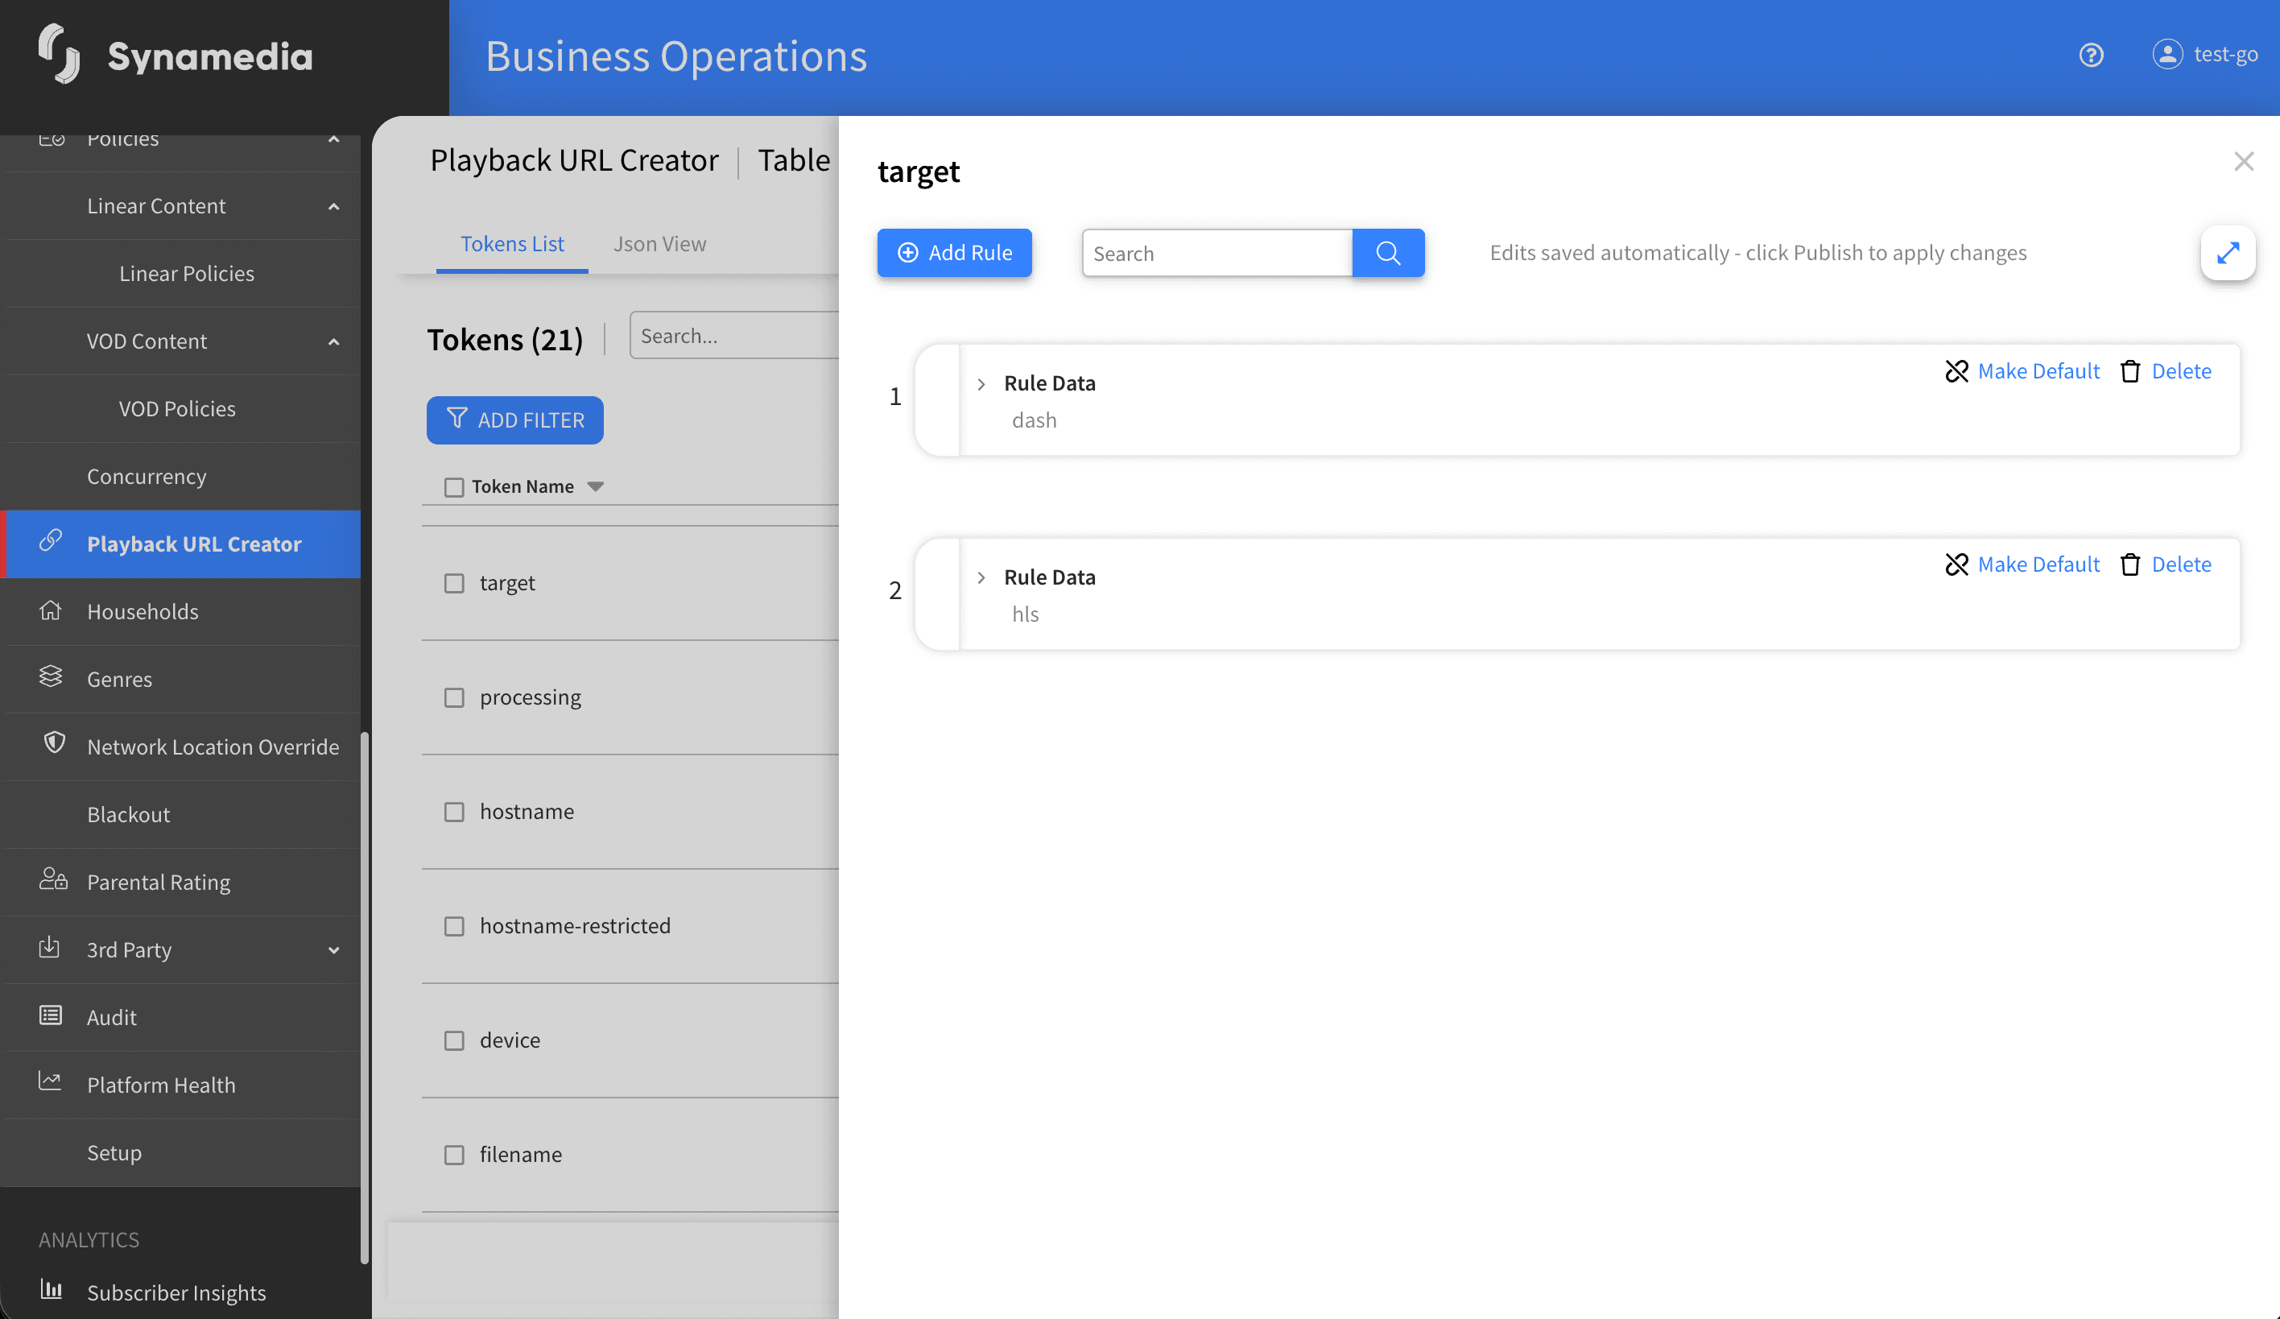Click the Policies sidebar icon
This screenshot has width=2280, height=1319.
52,139
